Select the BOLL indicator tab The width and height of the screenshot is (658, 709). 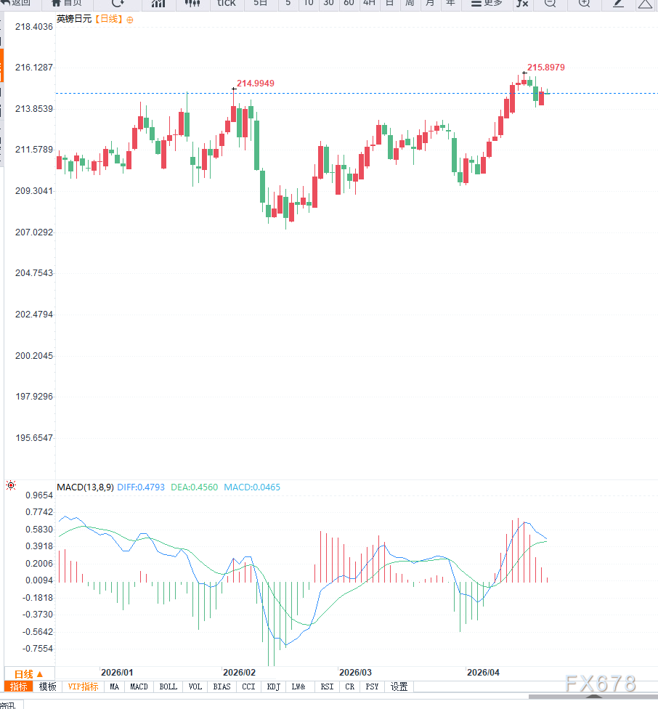coord(168,686)
